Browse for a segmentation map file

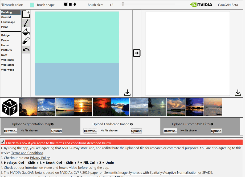tap(10, 131)
